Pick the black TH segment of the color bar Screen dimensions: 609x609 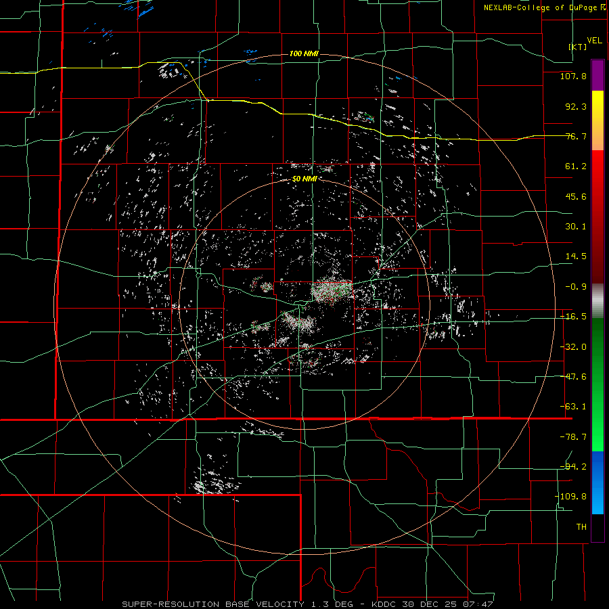point(597,528)
